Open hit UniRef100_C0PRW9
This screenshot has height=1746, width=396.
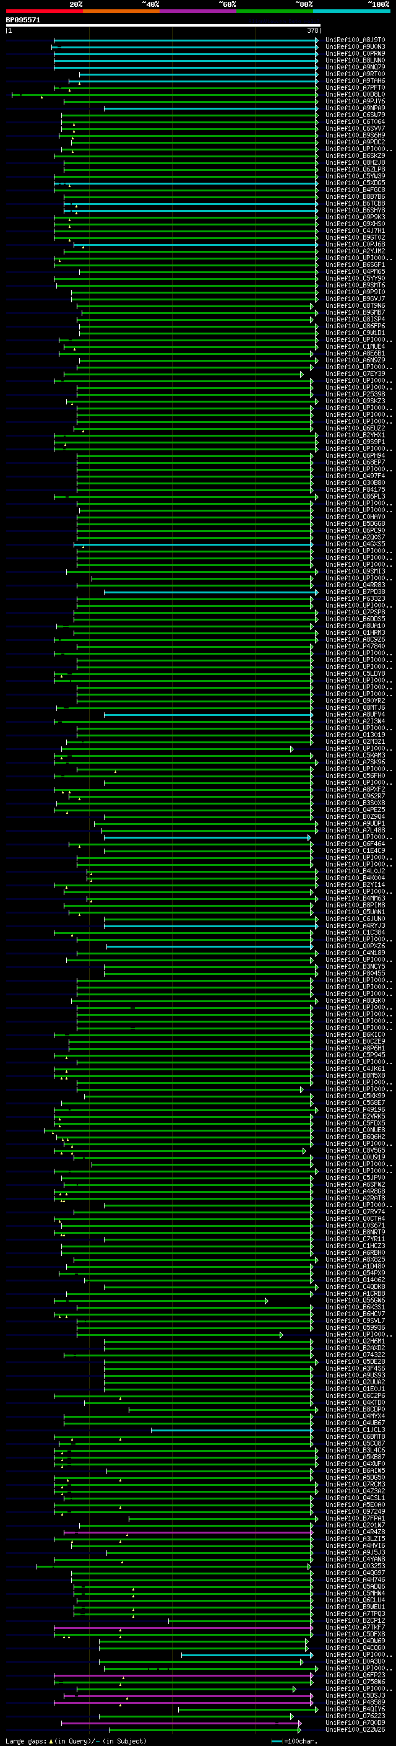(x=355, y=53)
